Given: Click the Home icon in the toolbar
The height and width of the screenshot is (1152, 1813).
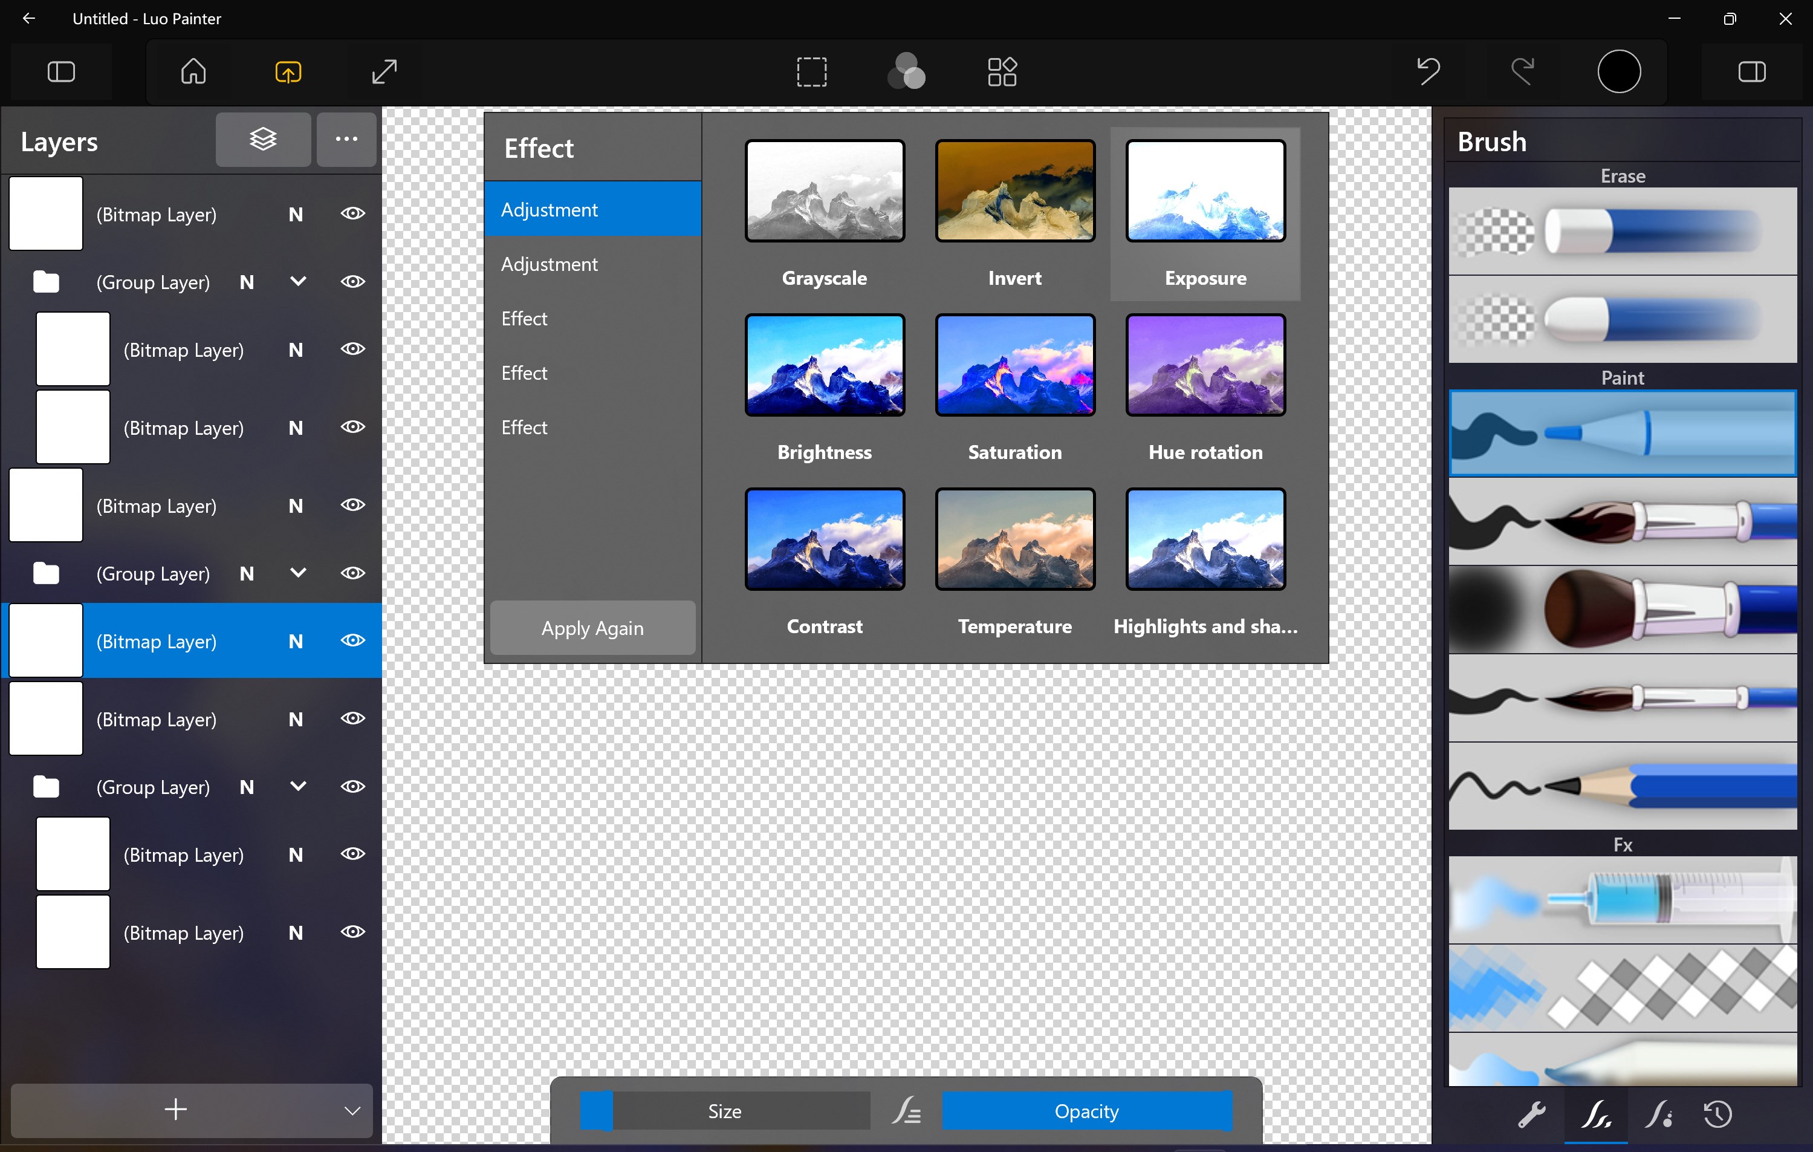Looking at the screenshot, I should (193, 71).
